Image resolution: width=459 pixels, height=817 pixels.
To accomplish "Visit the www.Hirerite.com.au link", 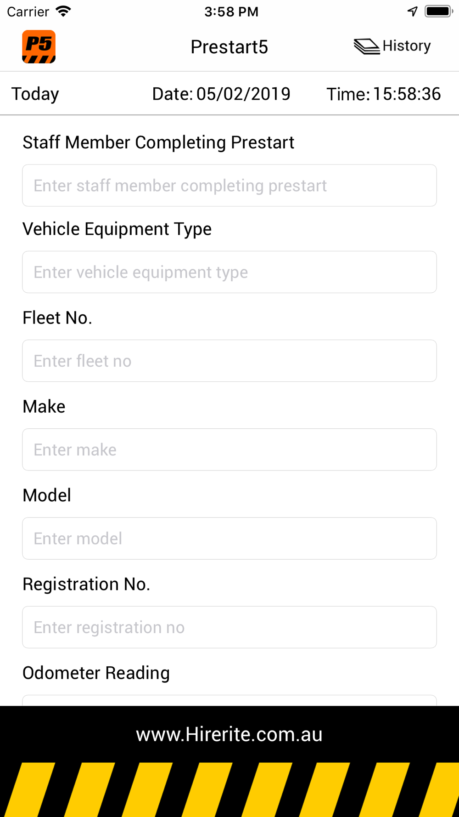I will pyautogui.click(x=229, y=734).
